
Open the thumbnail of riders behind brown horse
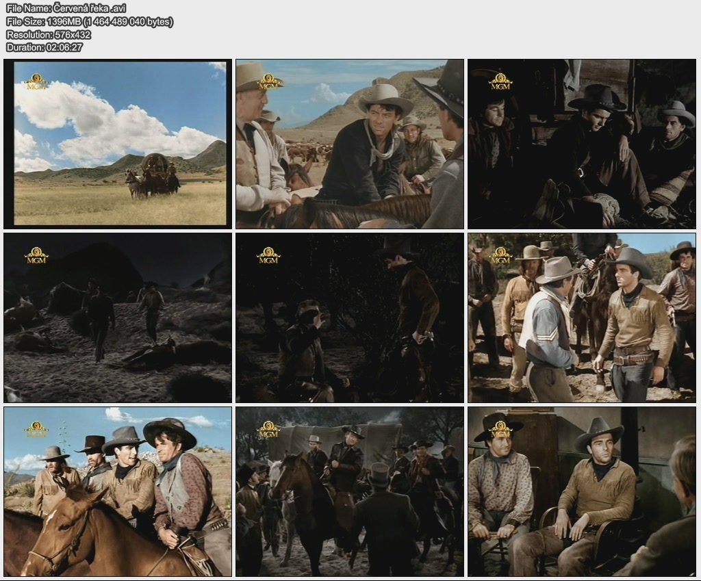[x=117, y=491]
